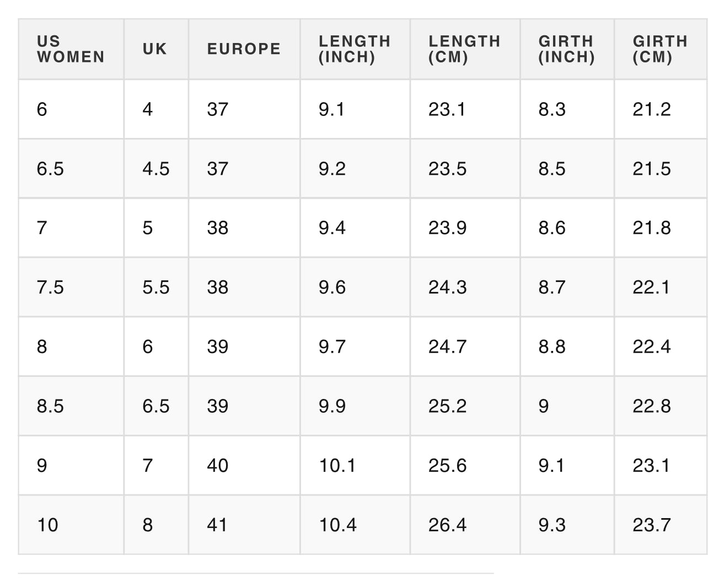Select length 24.7 cm cell

pos(465,347)
